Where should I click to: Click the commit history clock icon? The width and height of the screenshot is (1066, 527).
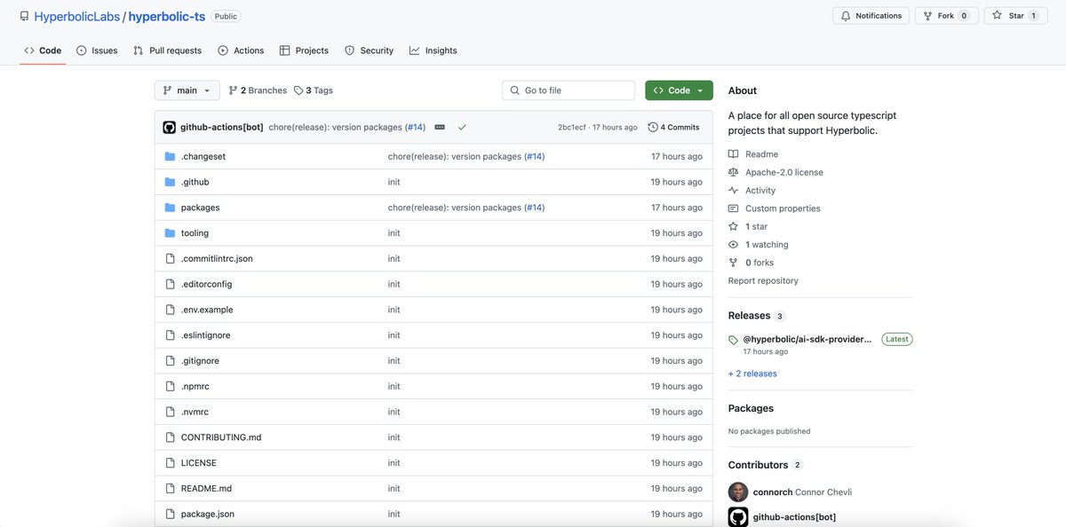pyautogui.click(x=653, y=126)
